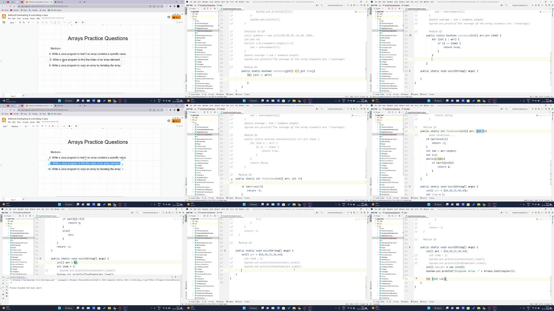Open Arrange menu above the 120% zoom toolbar
The width and height of the screenshot is (554, 311).
(x=25, y=18)
